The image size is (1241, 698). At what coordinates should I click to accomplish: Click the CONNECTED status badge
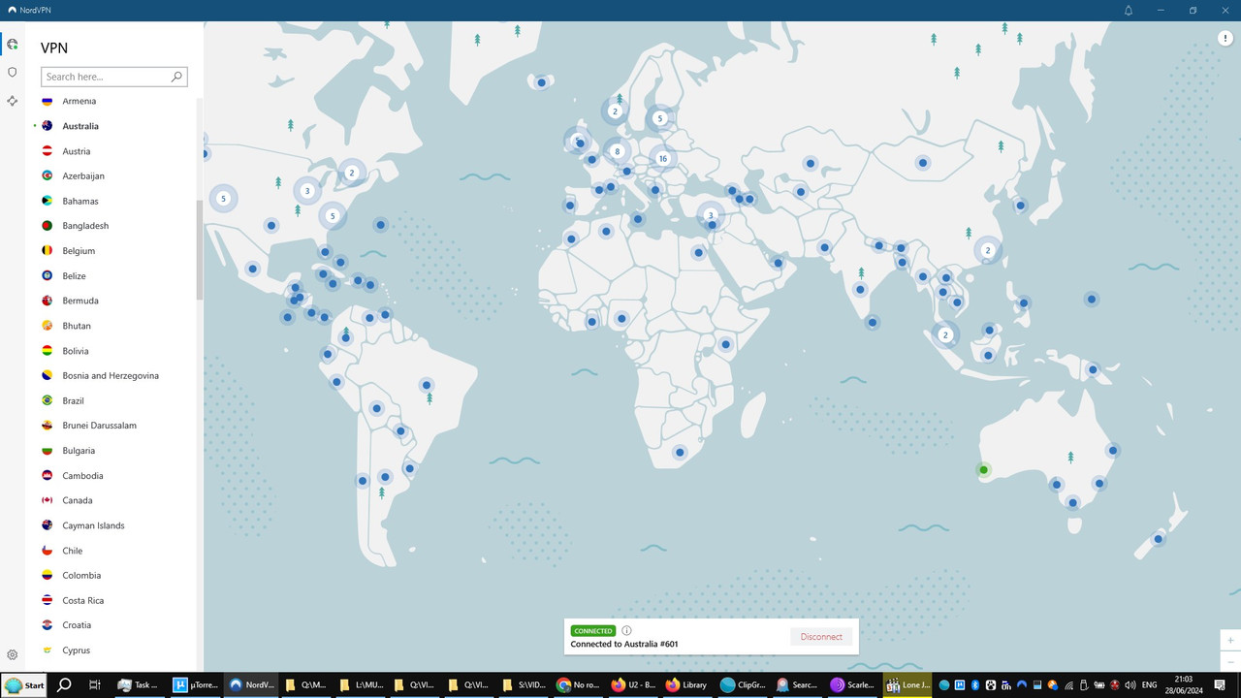click(x=592, y=630)
